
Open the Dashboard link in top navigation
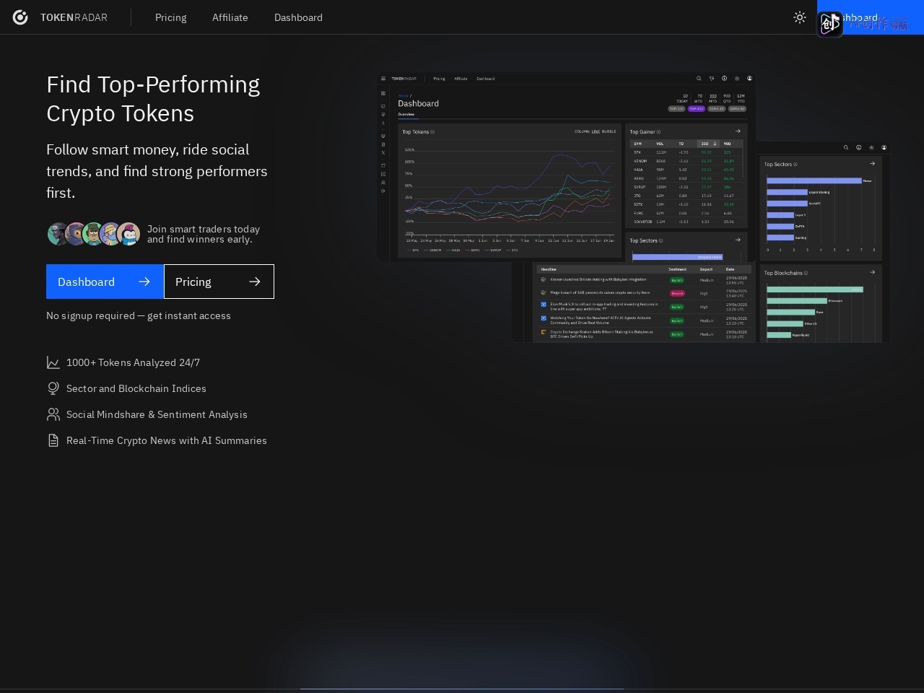coord(298,17)
